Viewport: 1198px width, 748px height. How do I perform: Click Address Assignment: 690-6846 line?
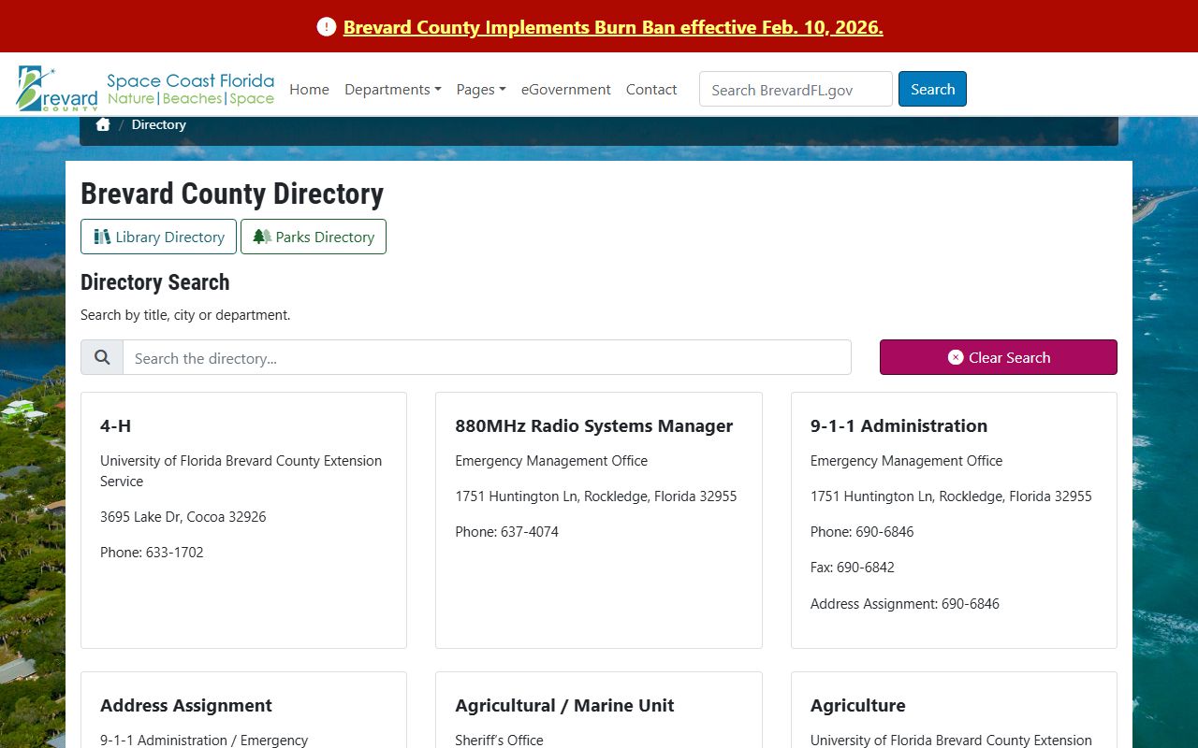click(905, 604)
